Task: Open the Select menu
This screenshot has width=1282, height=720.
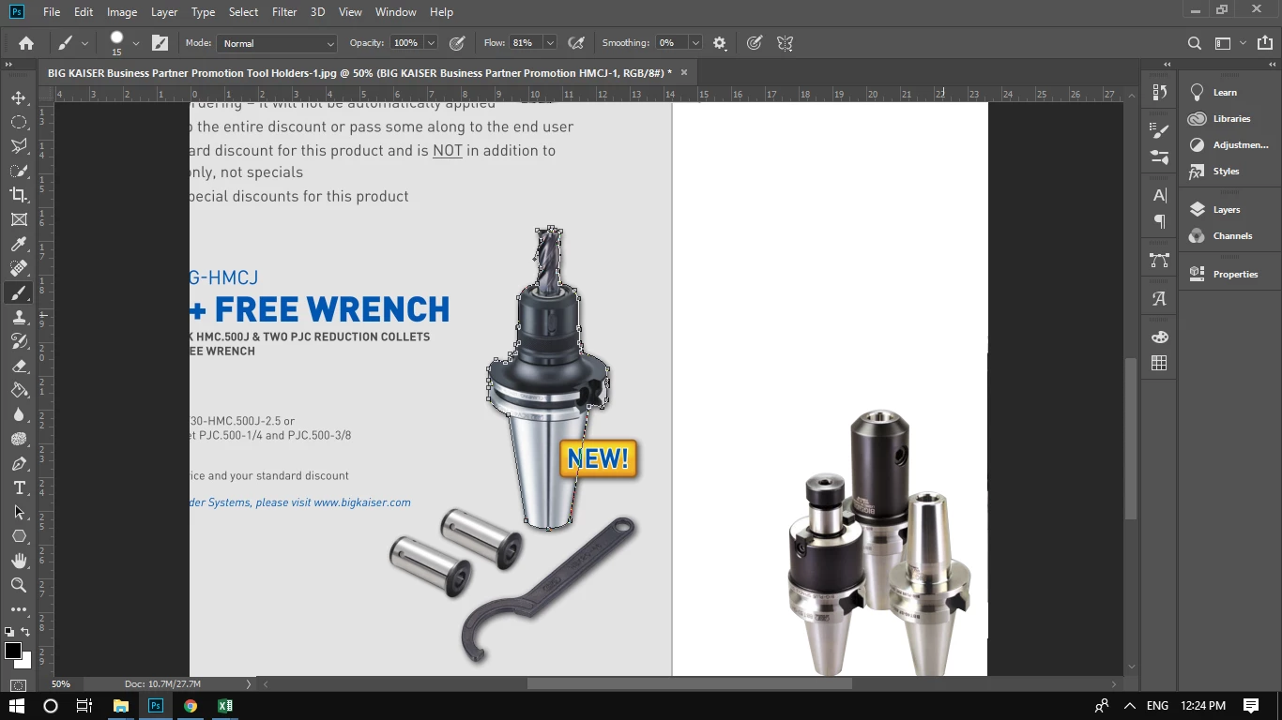Action: tap(243, 12)
